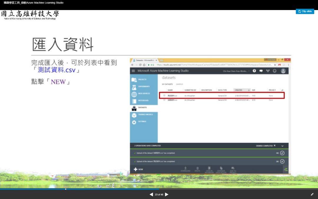Viewport: 318px width, 199px height.
Task: Open the Notebooks sidebar item
Action: [144, 101]
